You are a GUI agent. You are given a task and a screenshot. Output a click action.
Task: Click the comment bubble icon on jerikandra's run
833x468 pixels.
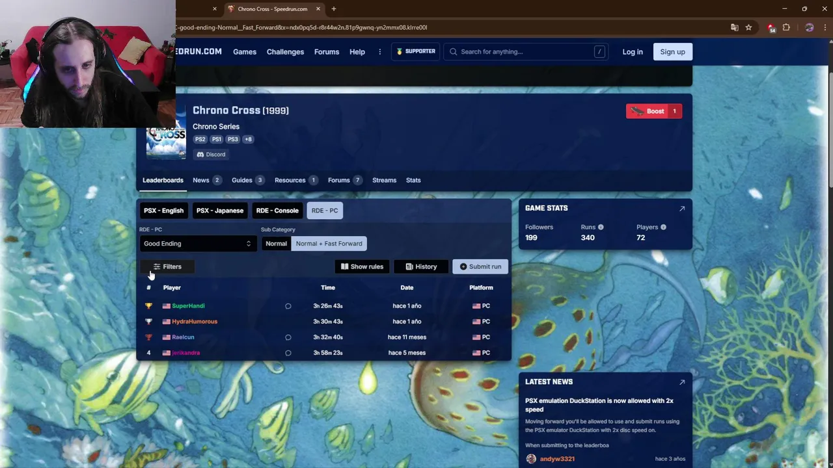pyautogui.click(x=288, y=353)
